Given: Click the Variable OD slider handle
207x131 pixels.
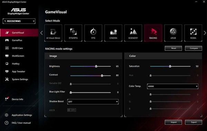Looking at the screenshot, I should [x=71, y=84].
